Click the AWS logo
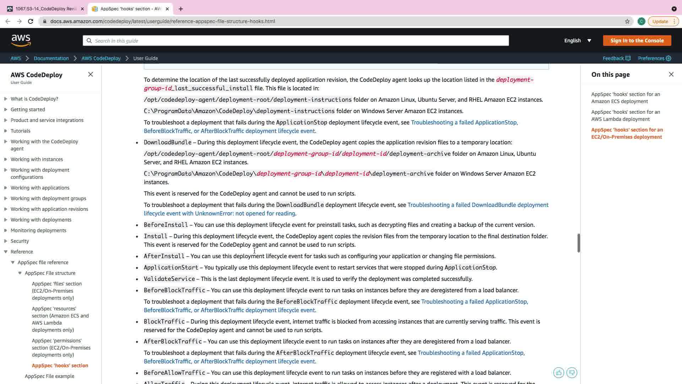This screenshot has width=682, height=384. point(21,41)
